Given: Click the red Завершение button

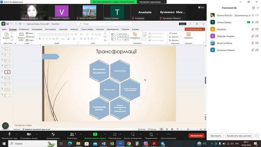Looking at the screenshot, I should pos(197,136).
